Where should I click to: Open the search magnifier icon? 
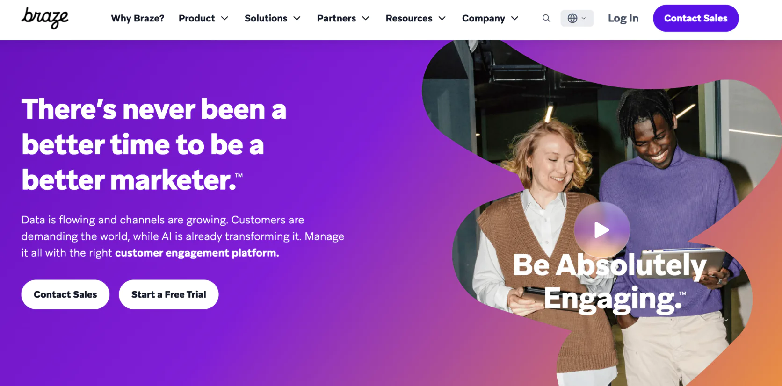point(546,18)
